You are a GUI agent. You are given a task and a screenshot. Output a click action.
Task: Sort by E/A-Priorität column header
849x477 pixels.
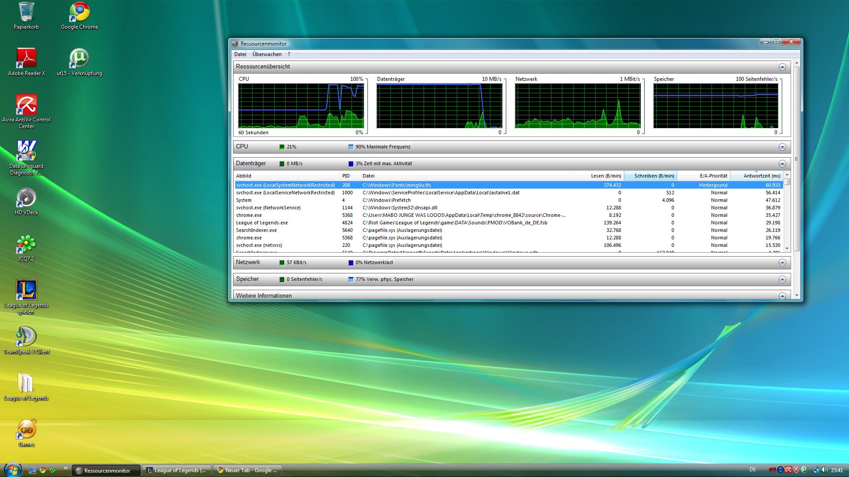click(x=704, y=176)
